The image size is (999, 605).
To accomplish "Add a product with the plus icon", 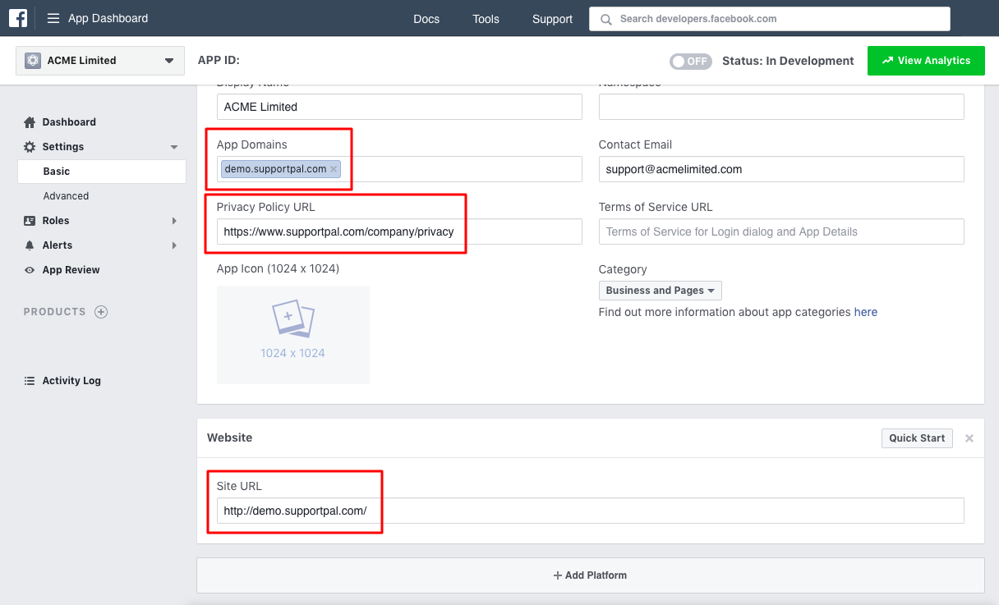I will pos(101,312).
